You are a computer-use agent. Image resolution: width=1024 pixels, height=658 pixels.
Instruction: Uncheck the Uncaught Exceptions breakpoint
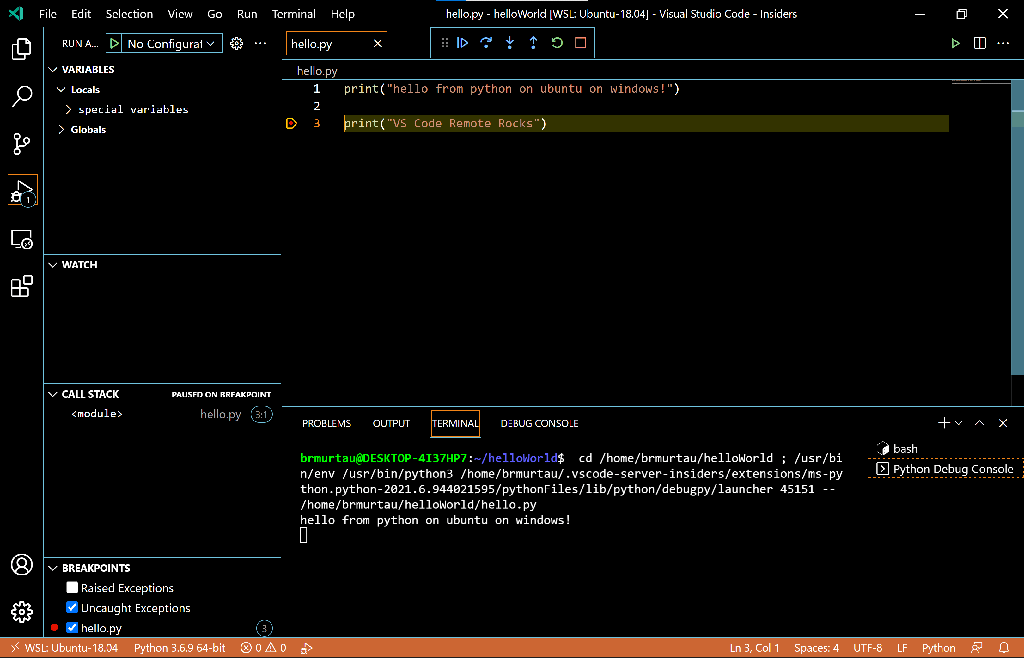click(72, 608)
